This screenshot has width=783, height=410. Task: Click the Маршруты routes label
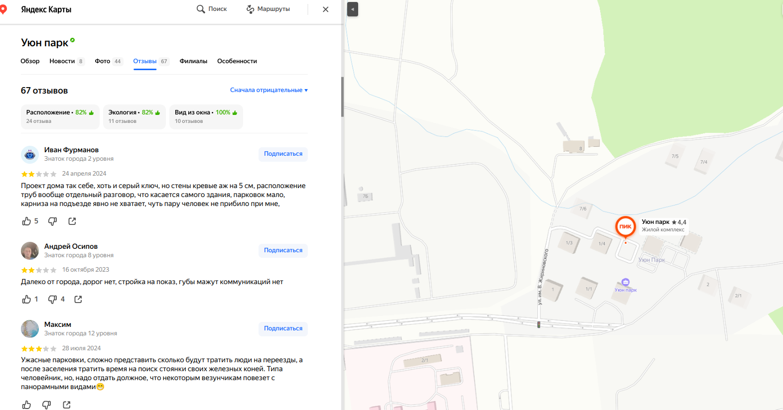click(x=273, y=9)
